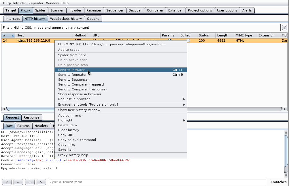Image resolution: width=289 pixels, height=186 pixels.
Task: Select 'Delete item' from context menu
Action: [121, 125]
